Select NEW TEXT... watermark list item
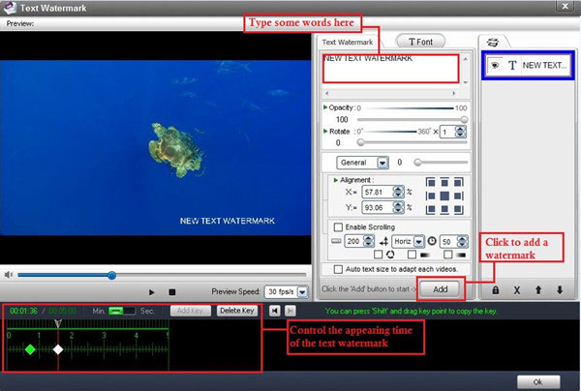Screen dimensions: 581x391 point(528,66)
